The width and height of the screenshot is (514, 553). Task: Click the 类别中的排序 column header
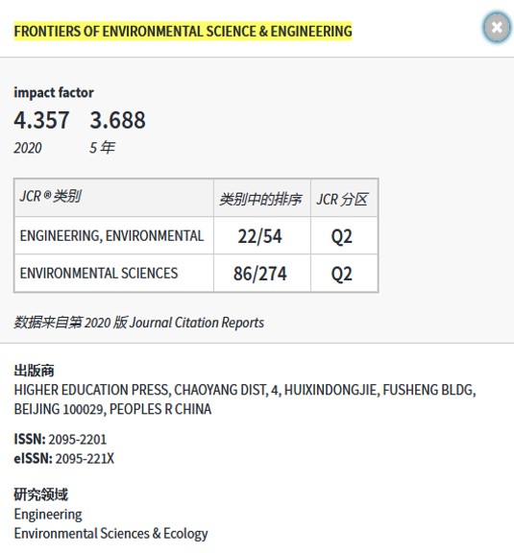click(x=262, y=198)
